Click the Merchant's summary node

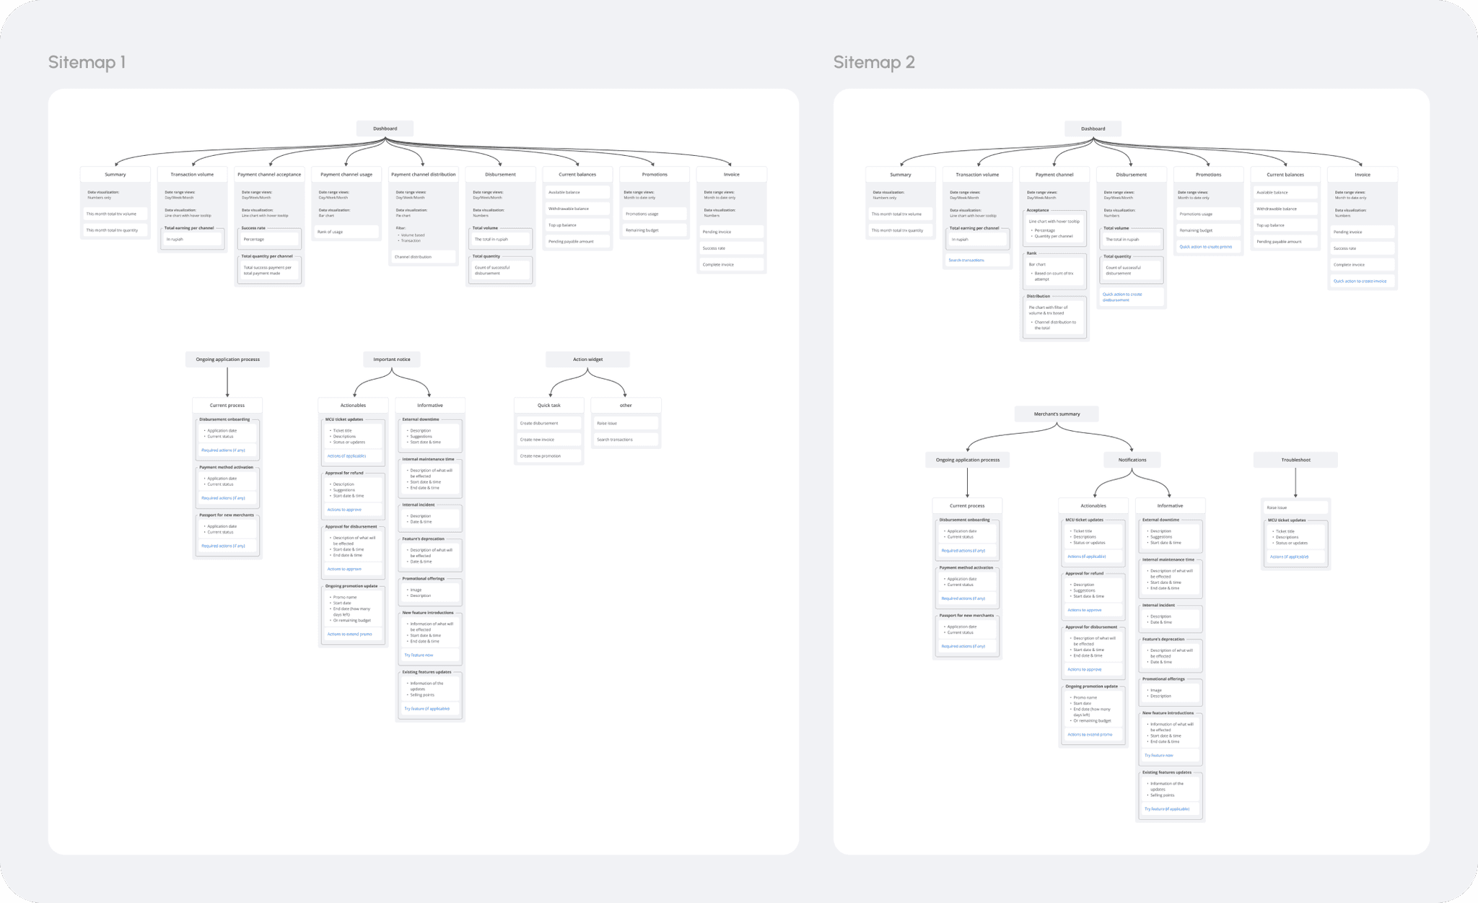(1057, 414)
